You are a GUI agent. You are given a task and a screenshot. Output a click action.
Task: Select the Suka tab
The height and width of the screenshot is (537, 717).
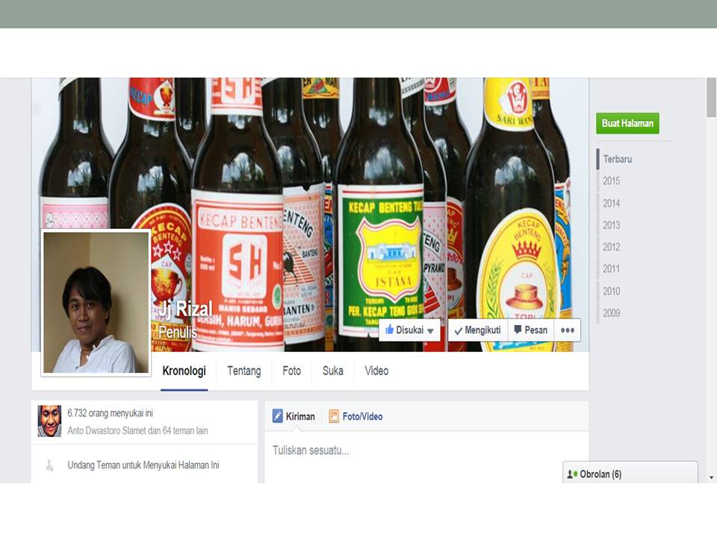(333, 371)
